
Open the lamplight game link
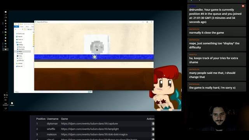90,129
